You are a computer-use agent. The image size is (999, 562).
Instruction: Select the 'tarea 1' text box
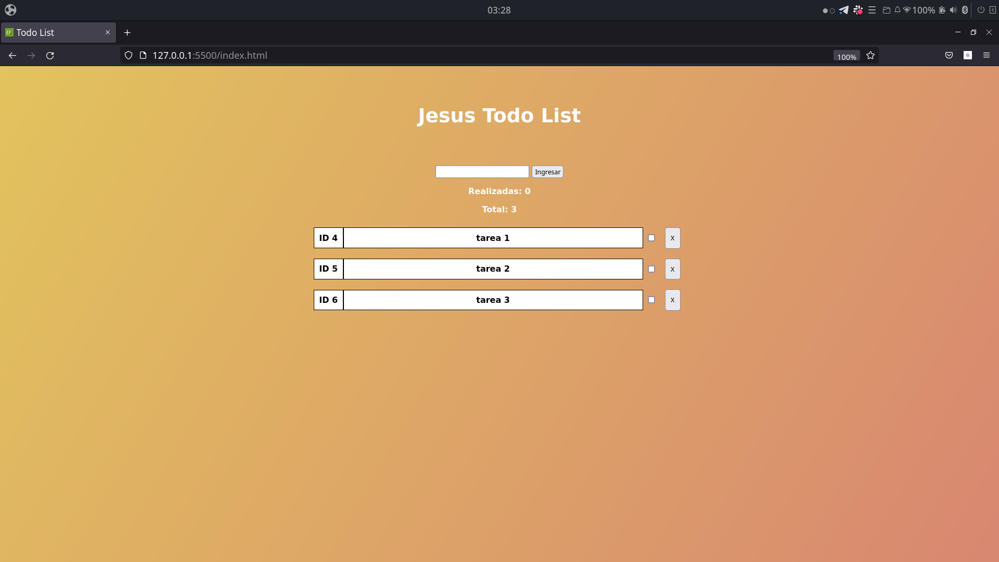[493, 238]
